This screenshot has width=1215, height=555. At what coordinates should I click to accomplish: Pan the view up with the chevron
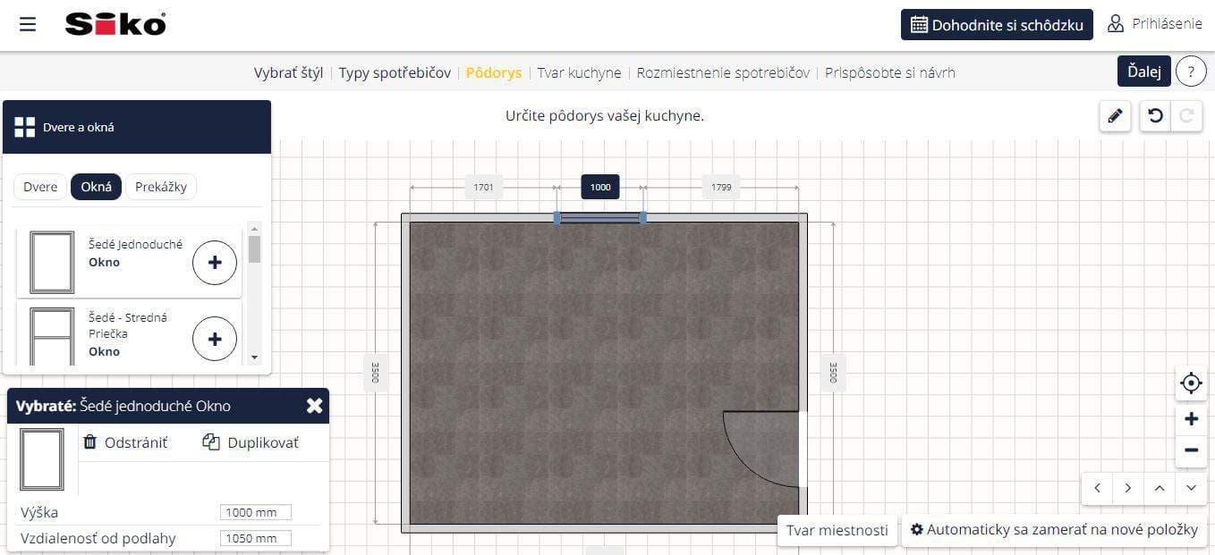pyautogui.click(x=1160, y=488)
